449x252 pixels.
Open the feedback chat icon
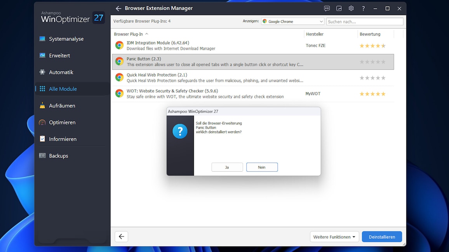327,9
